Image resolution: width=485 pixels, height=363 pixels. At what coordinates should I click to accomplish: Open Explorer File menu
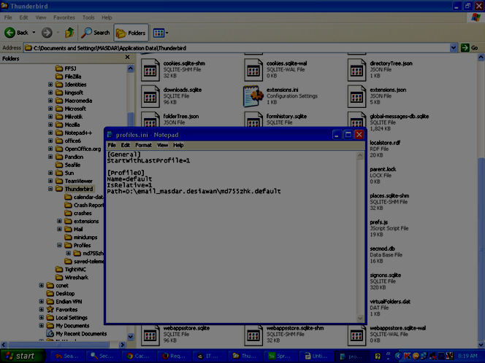(8, 17)
